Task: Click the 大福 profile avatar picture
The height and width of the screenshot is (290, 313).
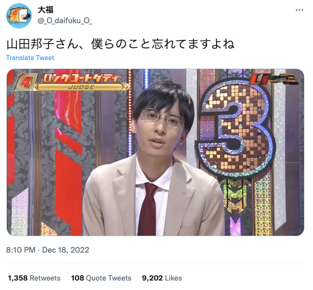Action: click(19, 16)
